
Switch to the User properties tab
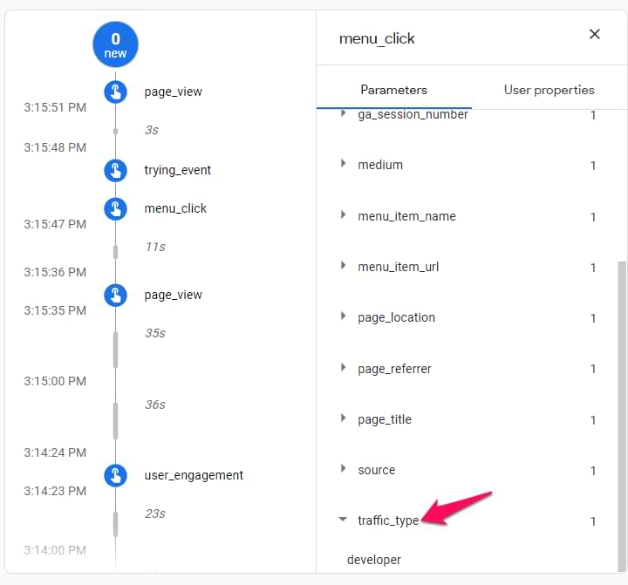click(549, 90)
